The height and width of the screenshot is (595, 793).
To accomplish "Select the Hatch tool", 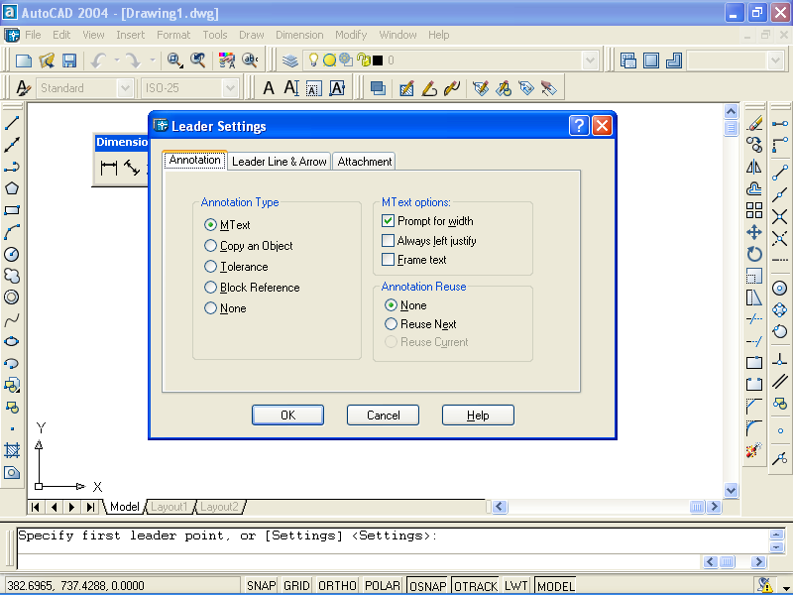I will coord(12,450).
